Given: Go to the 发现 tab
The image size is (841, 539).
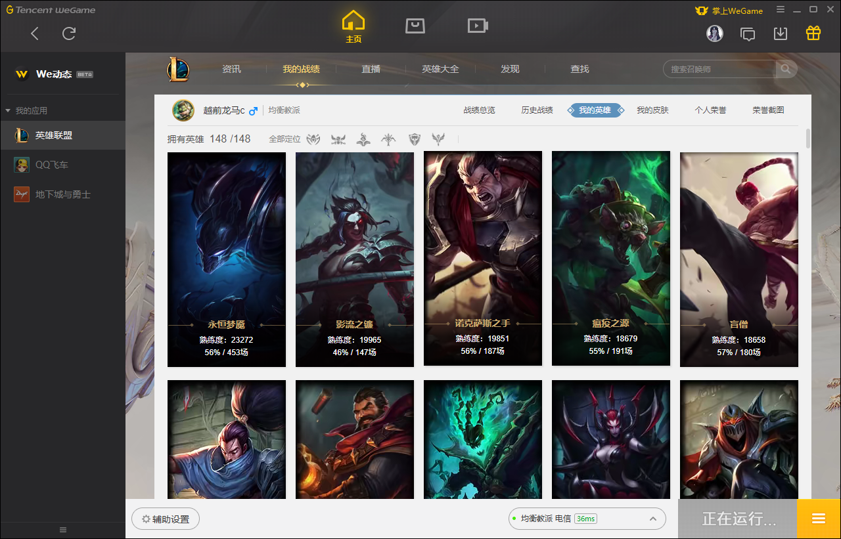Looking at the screenshot, I should tap(510, 69).
